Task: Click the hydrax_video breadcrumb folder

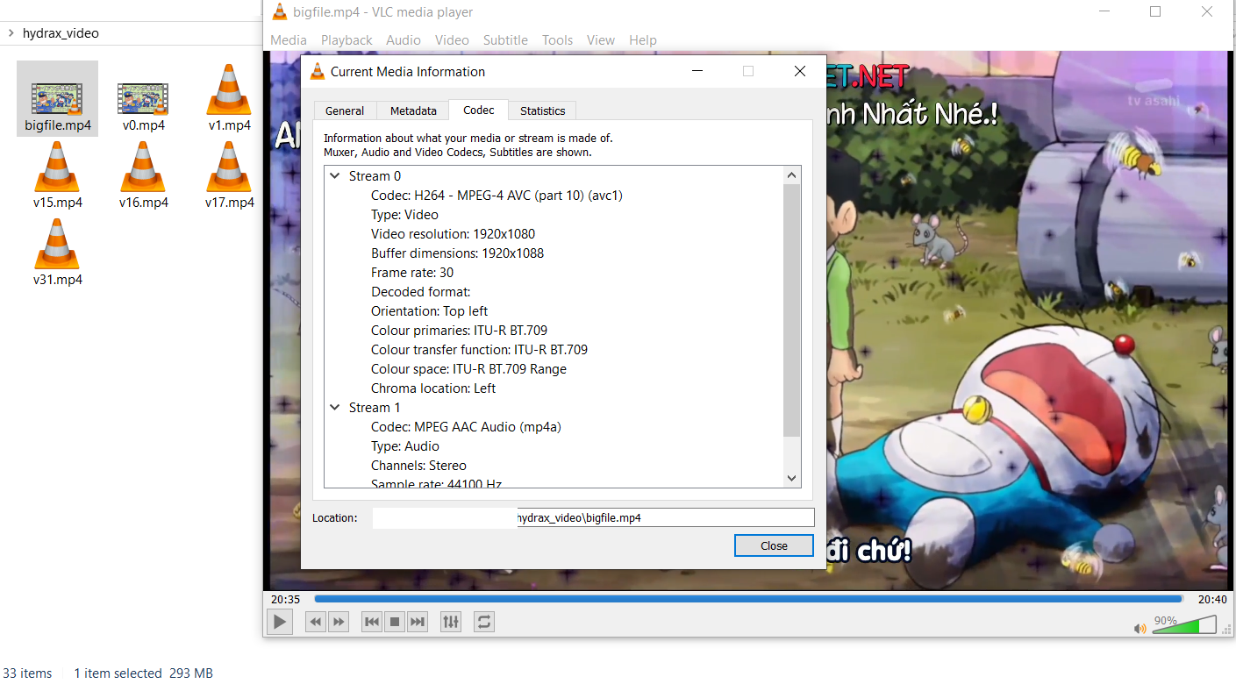Action: coord(61,33)
